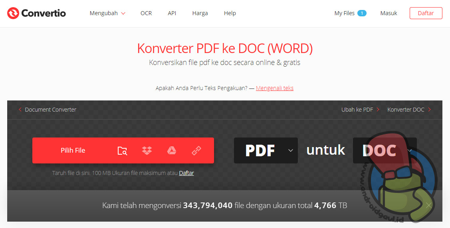Image resolution: width=450 pixels, height=228 pixels.
Task: Click the Pilih File button
Action: click(x=73, y=150)
